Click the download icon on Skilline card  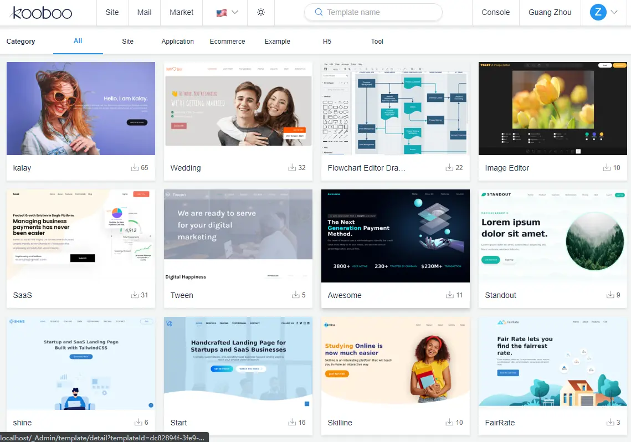click(x=449, y=422)
